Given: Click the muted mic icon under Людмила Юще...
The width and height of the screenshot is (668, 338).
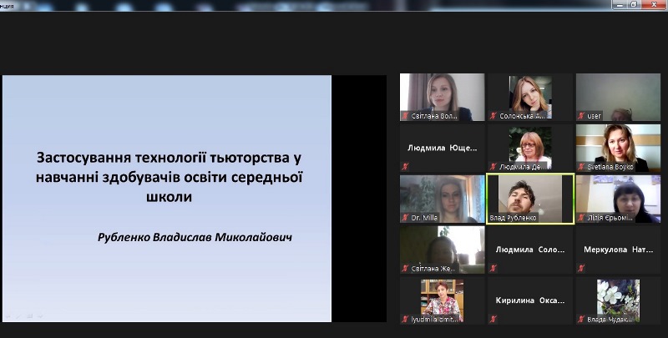Looking at the screenshot, I should pos(405,167).
